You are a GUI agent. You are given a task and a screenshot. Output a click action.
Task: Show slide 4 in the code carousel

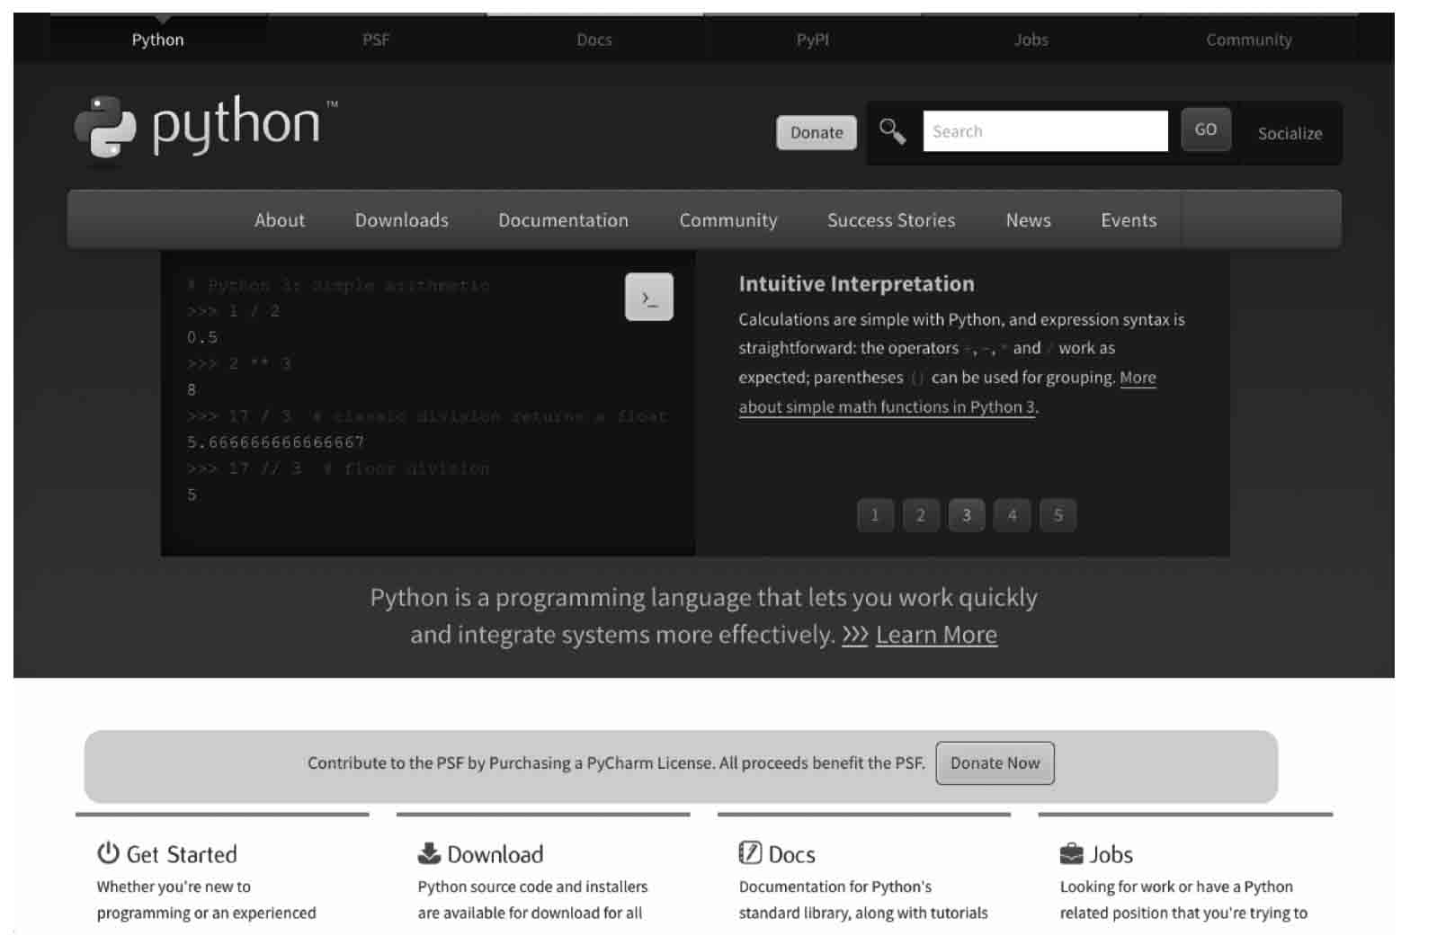[x=1013, y=515]
